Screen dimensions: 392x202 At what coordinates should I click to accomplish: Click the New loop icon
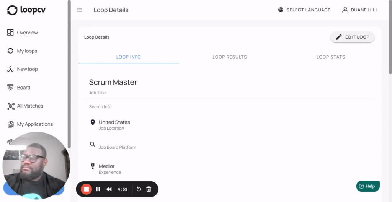coord(10,69)
